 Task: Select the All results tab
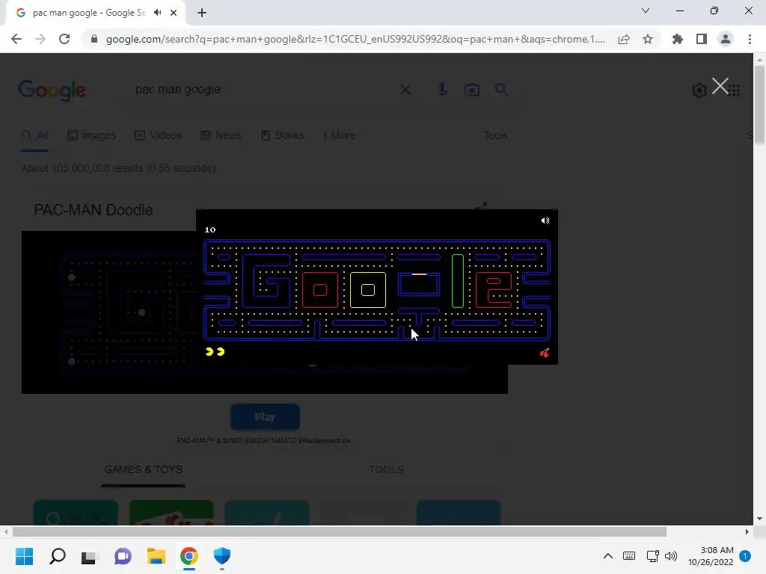click(35, 135)
